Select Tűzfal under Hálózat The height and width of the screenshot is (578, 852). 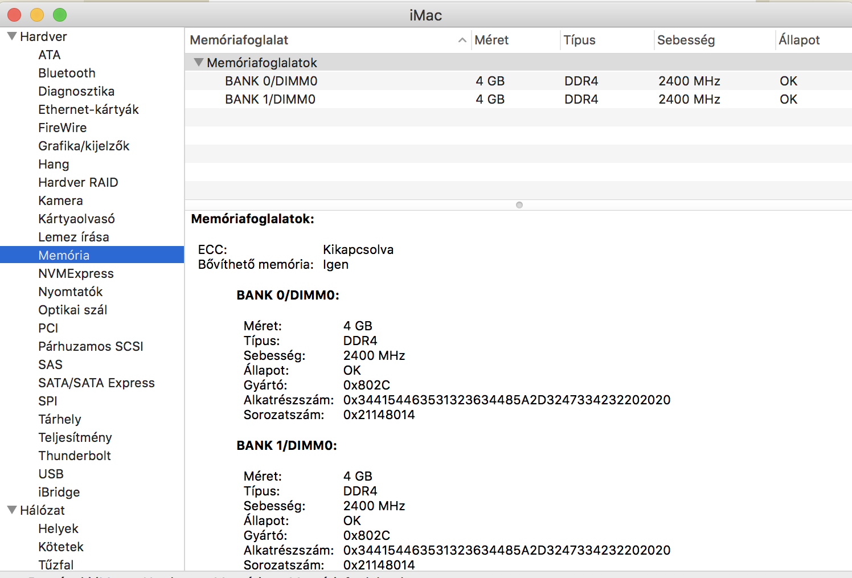click(x=56, y=565)
